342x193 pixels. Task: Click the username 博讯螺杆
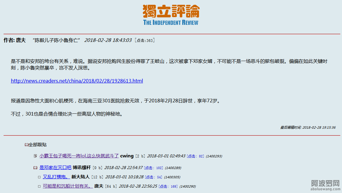[82, 168]
